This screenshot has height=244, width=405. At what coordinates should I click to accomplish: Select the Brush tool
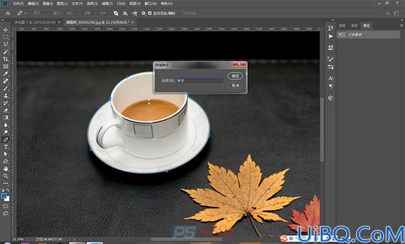5,88
